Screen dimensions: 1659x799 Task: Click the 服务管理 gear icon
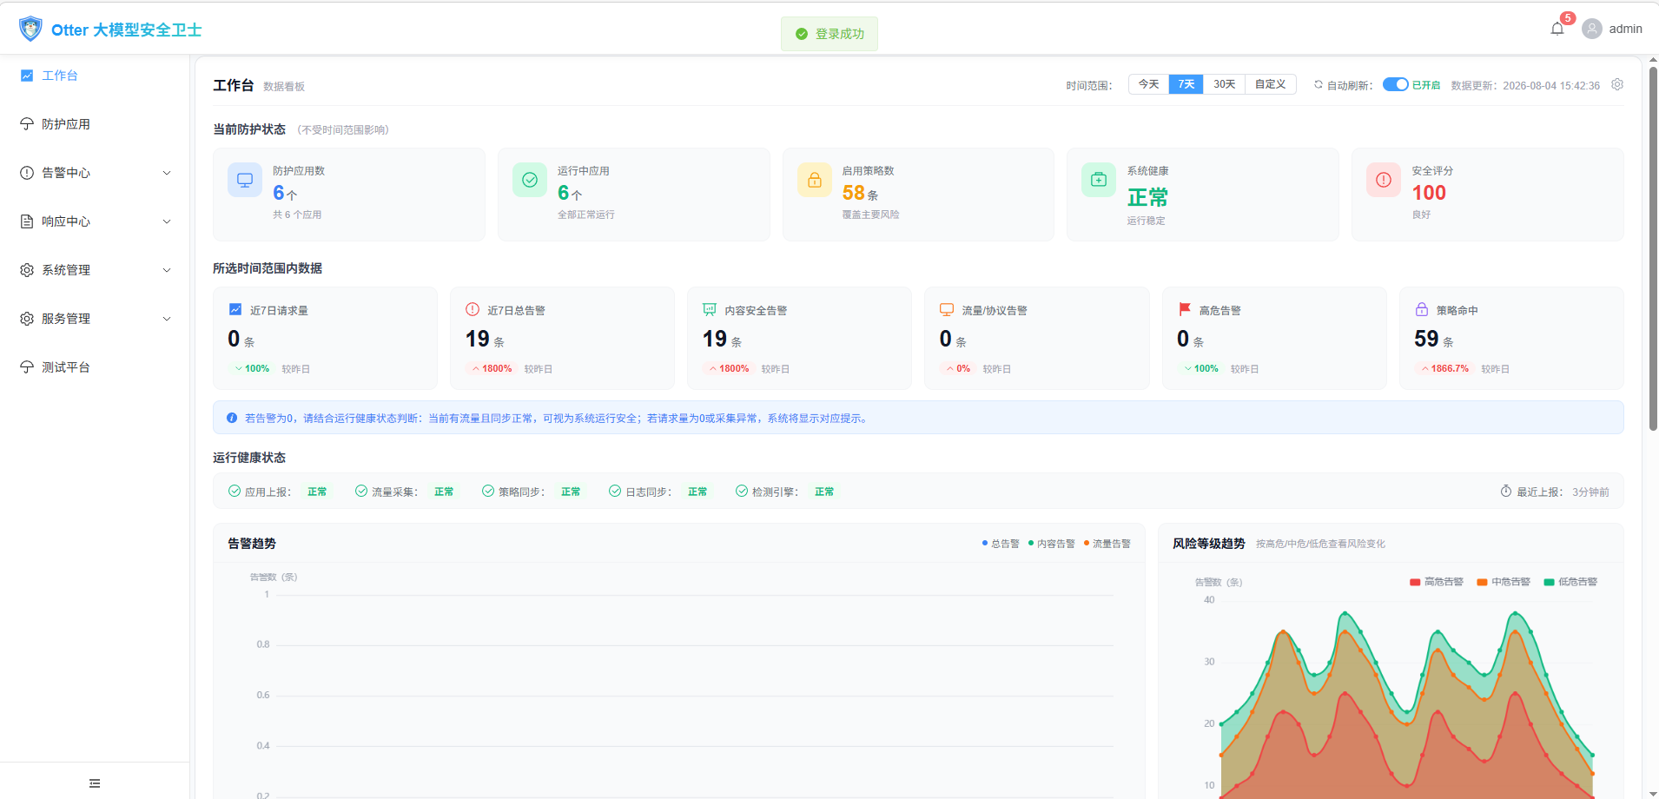tap(27, 319)
